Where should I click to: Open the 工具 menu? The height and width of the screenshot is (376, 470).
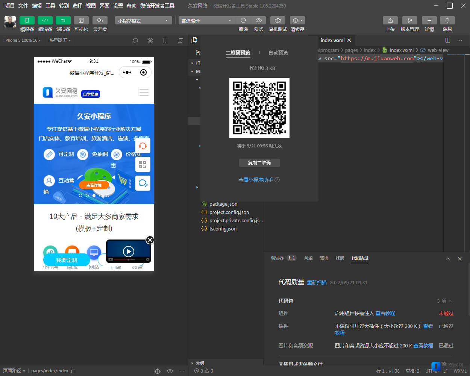click(50, 6)
